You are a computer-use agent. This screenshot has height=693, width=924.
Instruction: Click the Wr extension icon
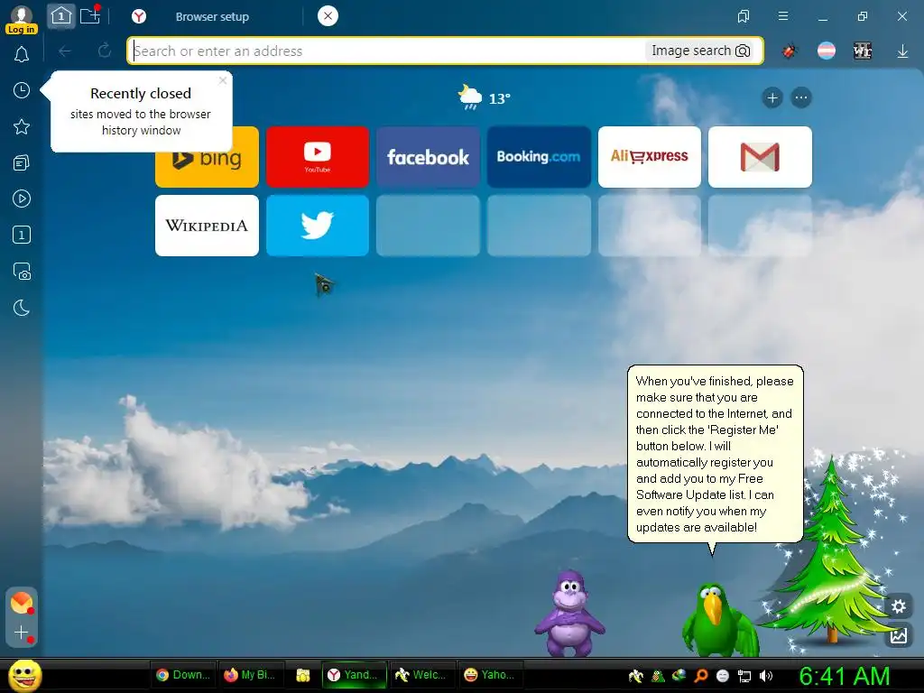point(862,51)
